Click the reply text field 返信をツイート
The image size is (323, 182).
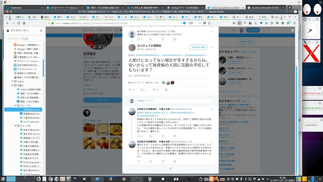pos(174,101)
